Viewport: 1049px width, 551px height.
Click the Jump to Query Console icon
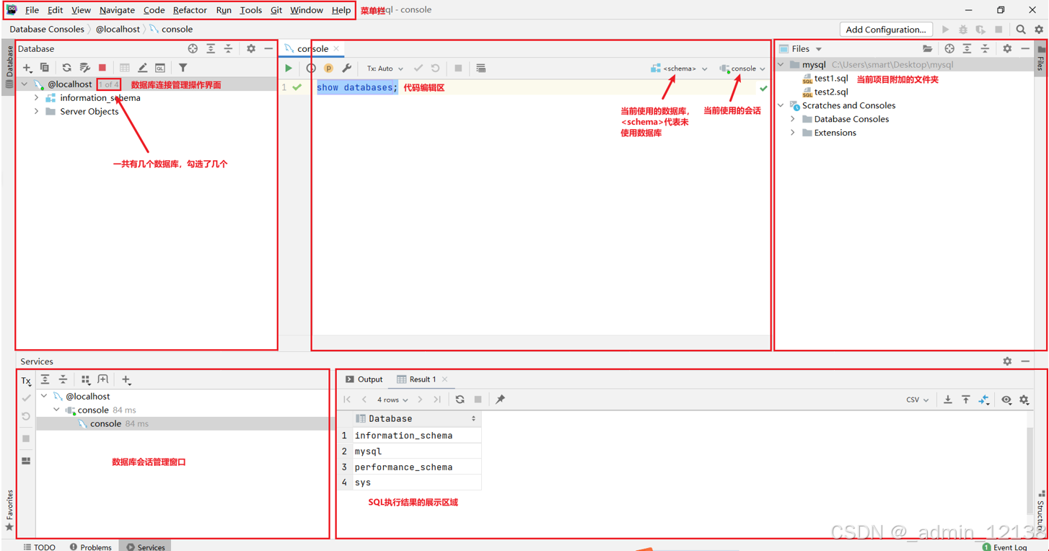160,68
